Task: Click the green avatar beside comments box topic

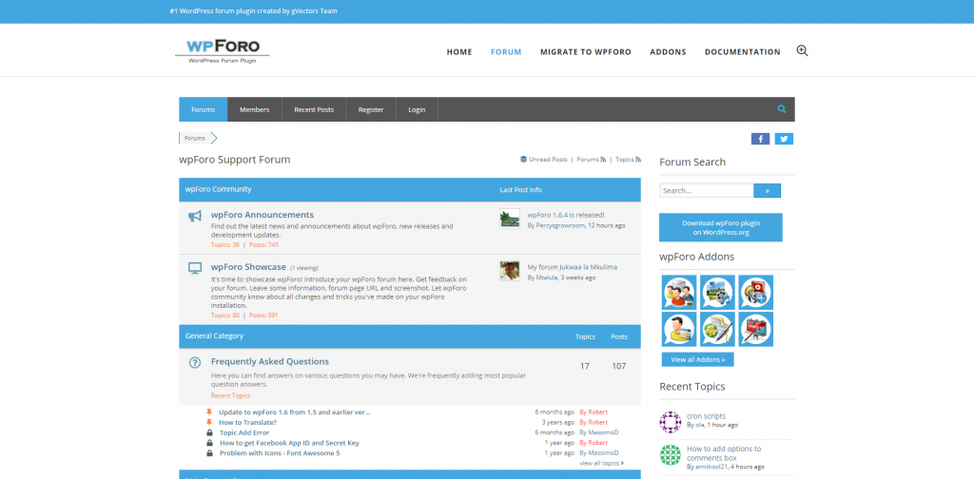Action: (671, 455)
